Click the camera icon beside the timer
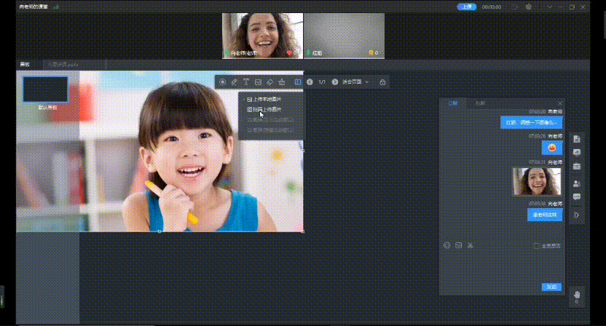This screenshot has height=326, width=606. pyautogui.click(x=515, y=7)
